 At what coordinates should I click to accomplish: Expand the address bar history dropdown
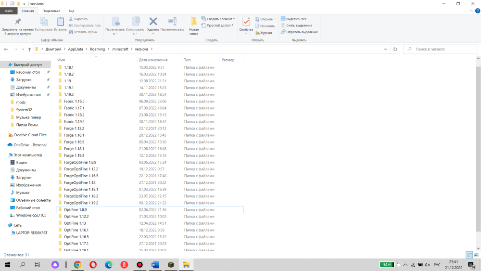[385, 49]
